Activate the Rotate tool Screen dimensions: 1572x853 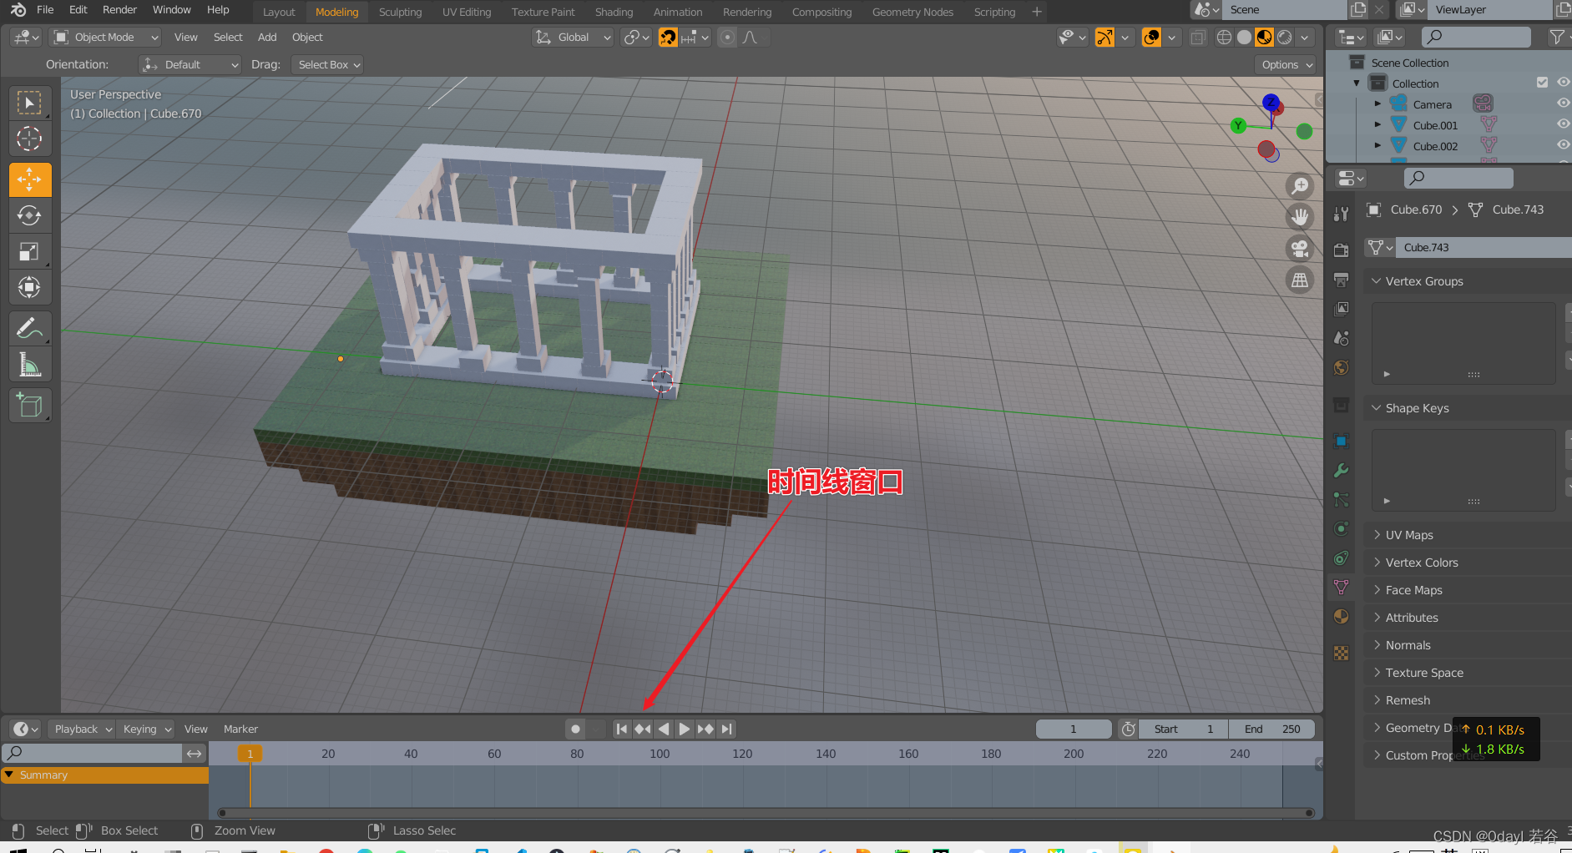pyautogui.click(x=30, y=215)
